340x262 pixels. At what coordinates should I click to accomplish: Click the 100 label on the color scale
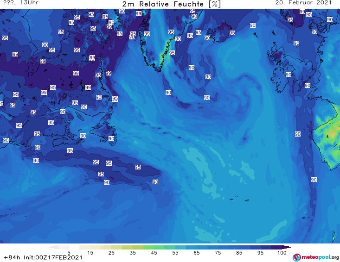point(282,253)
